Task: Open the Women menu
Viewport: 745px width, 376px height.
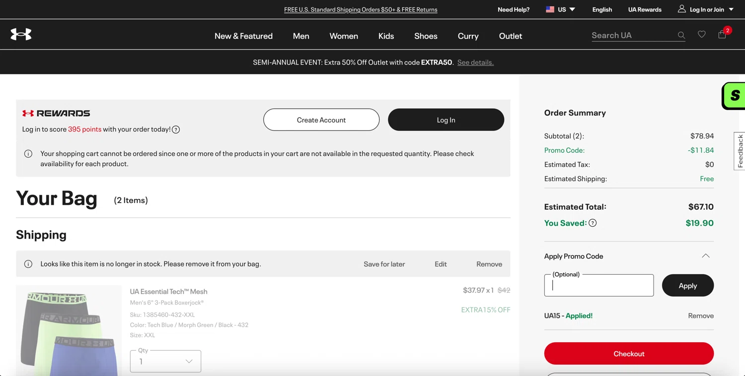Action: click(344, 36)
